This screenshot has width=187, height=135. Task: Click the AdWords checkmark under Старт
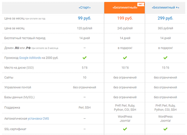(84, 58)
